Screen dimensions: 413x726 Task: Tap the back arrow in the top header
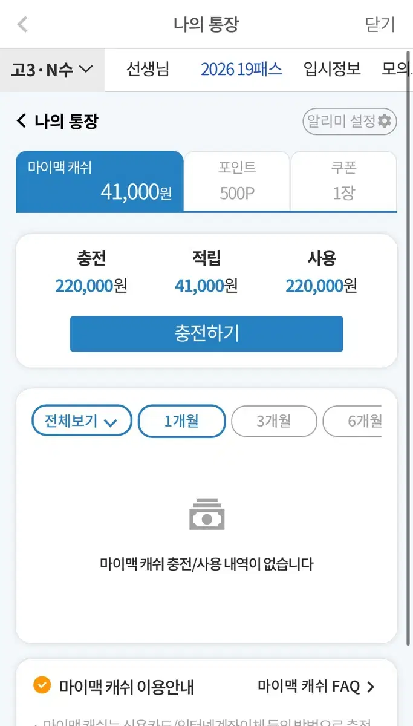click(22, 25)
